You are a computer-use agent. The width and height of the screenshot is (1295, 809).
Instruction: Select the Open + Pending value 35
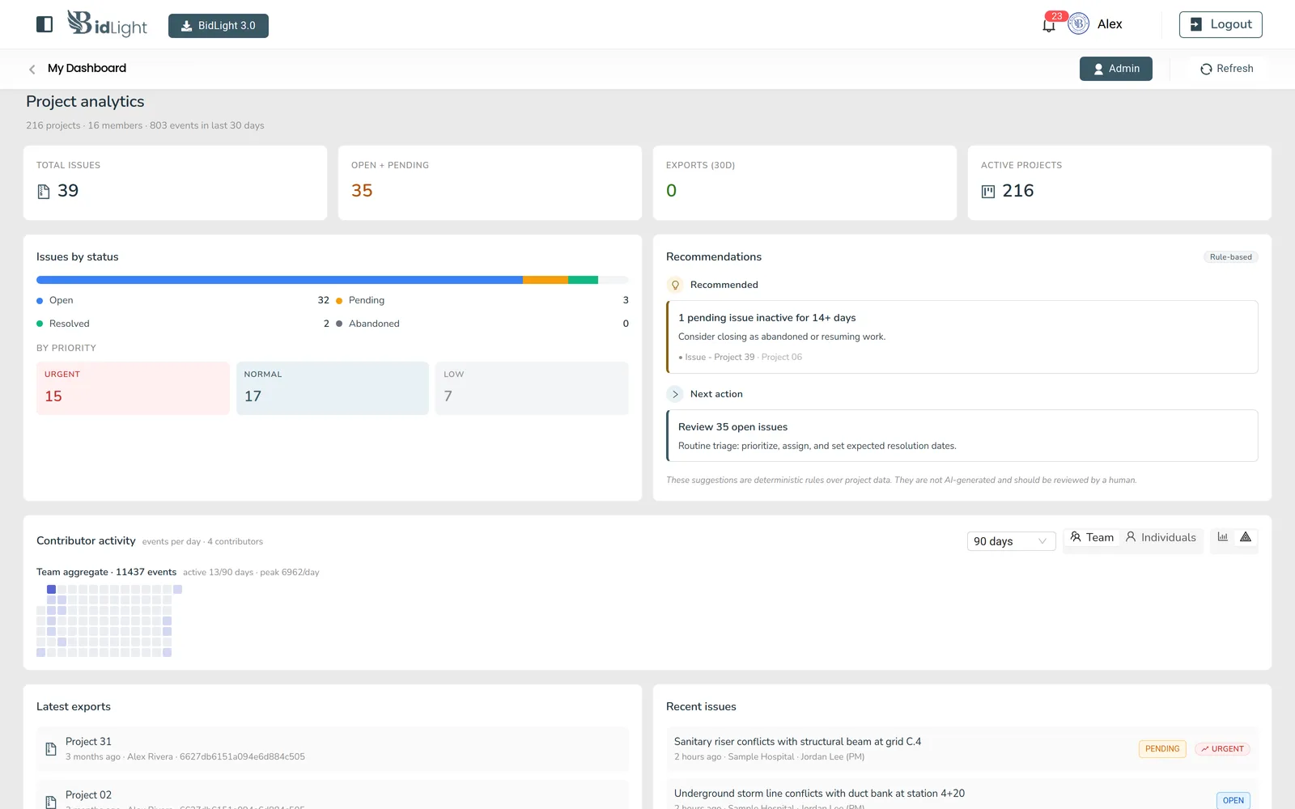point(362,191)
